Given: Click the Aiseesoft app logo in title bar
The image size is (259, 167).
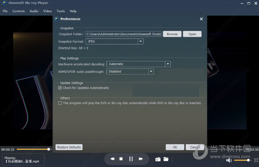Looking at the screenshot, I should 4,3.
